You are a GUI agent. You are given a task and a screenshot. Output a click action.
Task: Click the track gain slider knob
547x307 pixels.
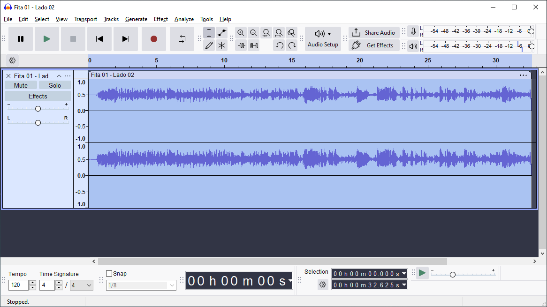pos(38,109)
